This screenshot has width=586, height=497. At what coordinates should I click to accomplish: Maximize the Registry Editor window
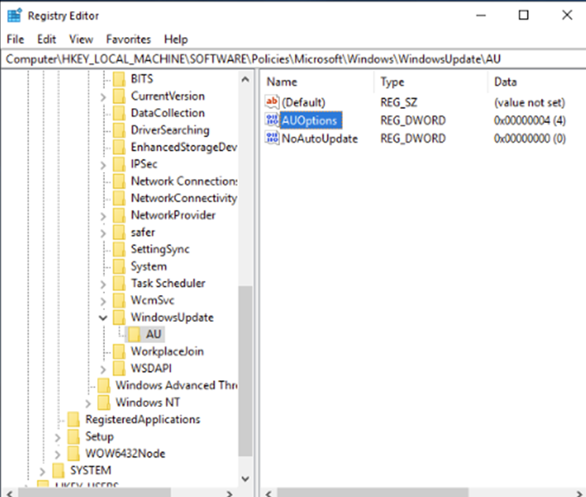tap(524, 15)
